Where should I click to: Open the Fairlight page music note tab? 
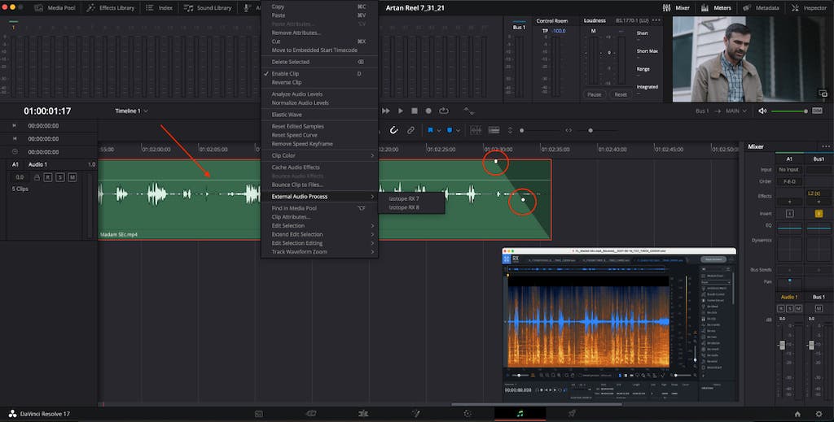click(x=520, y=414)
